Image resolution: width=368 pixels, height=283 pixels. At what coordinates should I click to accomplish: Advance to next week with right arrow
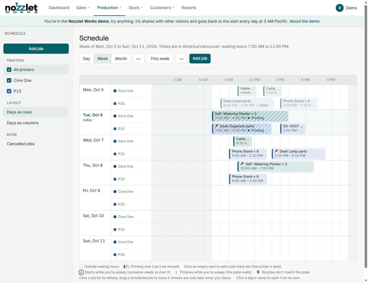[181, 59]
